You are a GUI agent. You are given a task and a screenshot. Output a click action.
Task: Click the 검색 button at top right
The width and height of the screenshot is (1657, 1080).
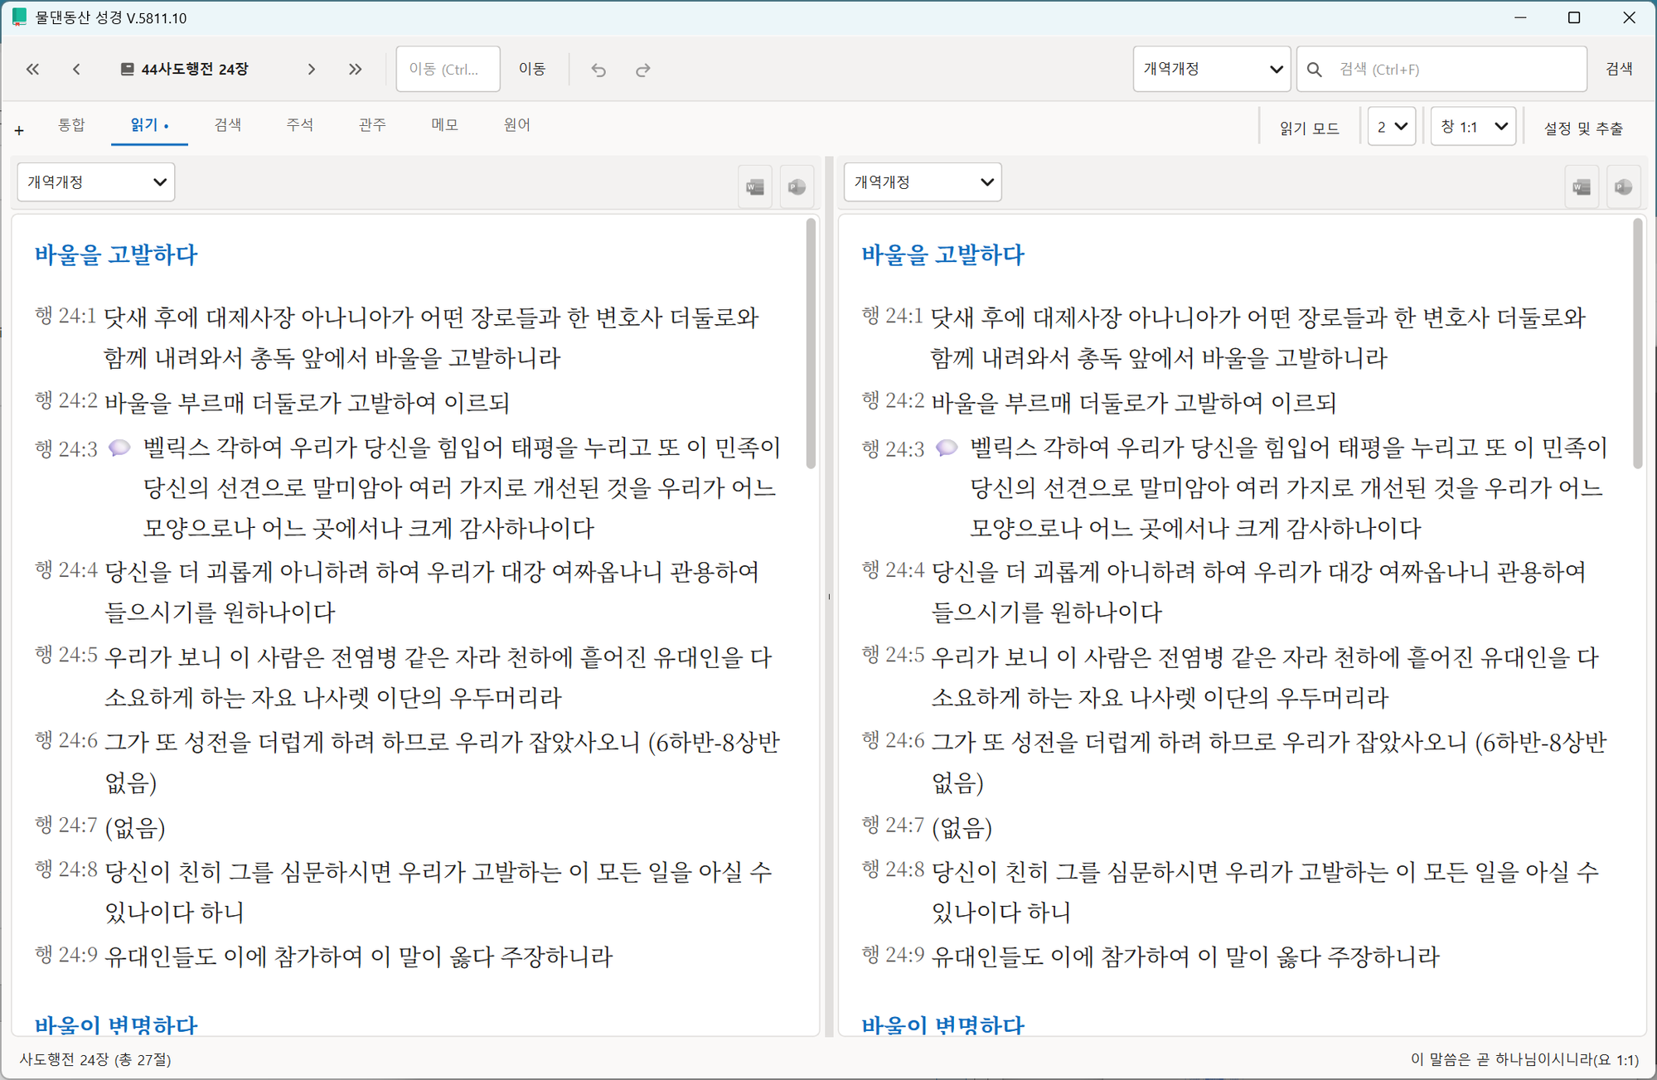[1619, 70]
